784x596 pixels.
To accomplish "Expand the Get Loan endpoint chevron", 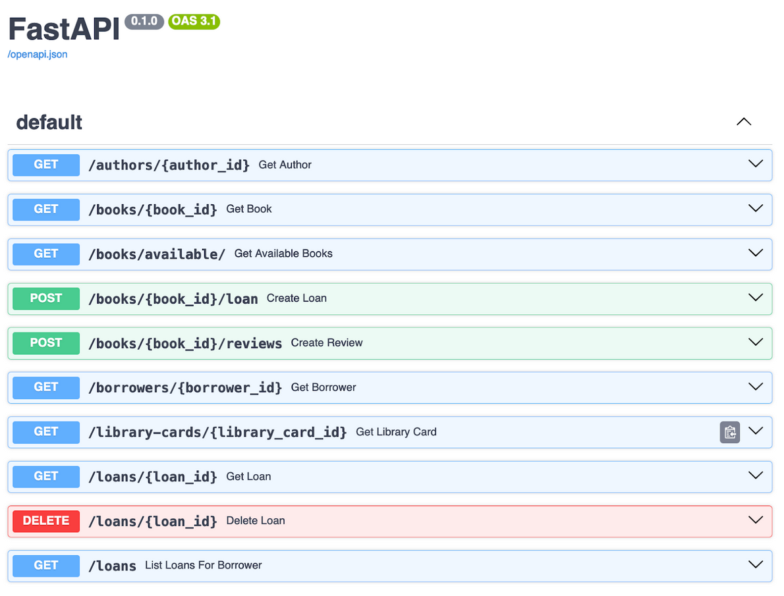I will pos(755,475).
